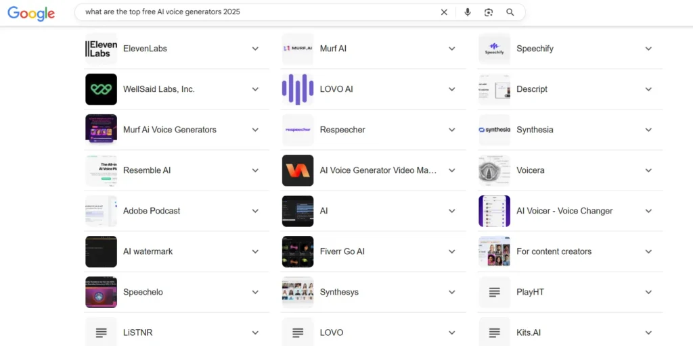Click inside the search query field
This screenshot has height=346, width=693.
257,12
